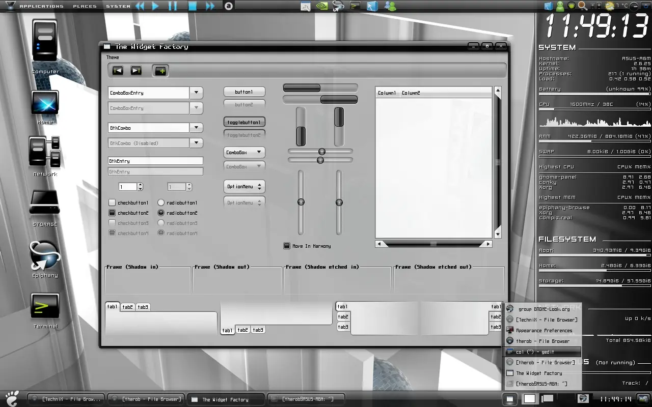Open the Applications menu
The image size is (652, 407).
tap(41, 6)
